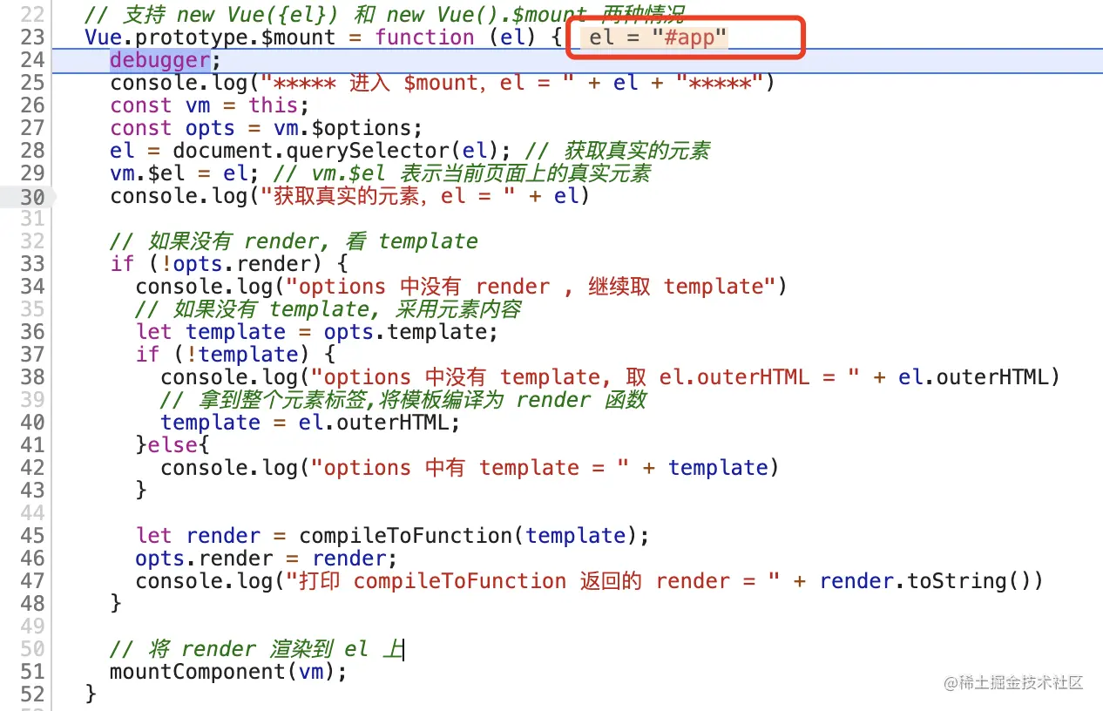Click compileToFunction call on line 45
This screenshot has width=1103, height=711.
click(474, 536)
